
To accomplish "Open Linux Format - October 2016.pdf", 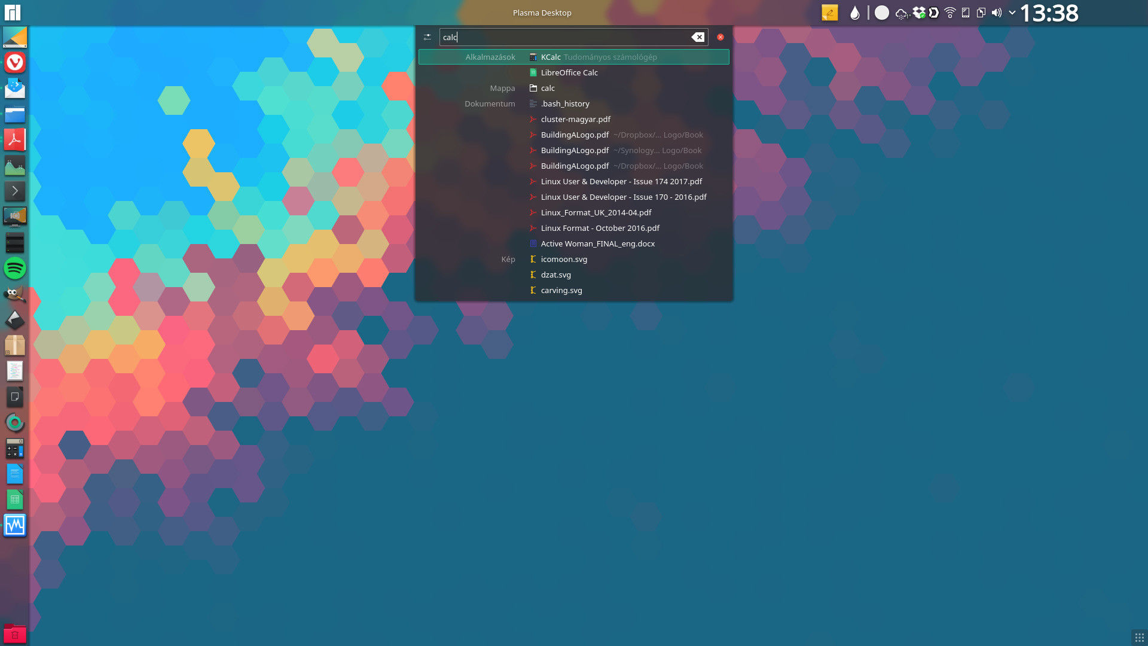I will click(574, 228).
